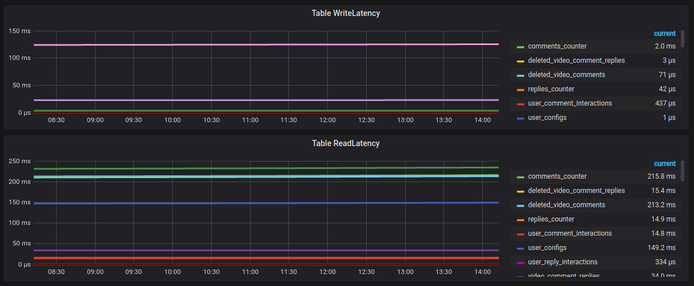This screenshot has height=286, width=694.
Task: Toggle deleted_video_comment_replies series in ReadLatency legend
Action: (576, 191)
